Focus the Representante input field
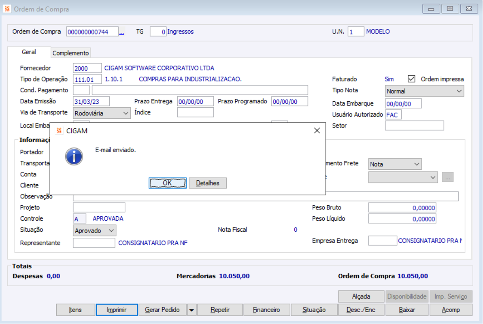Image resolution: width=483 pixels, height=324 pixels. click(94, 243)
